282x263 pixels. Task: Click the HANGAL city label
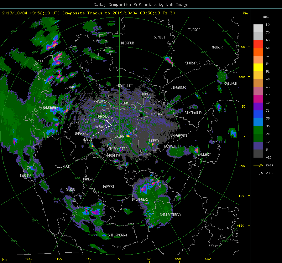pos(88,179)
